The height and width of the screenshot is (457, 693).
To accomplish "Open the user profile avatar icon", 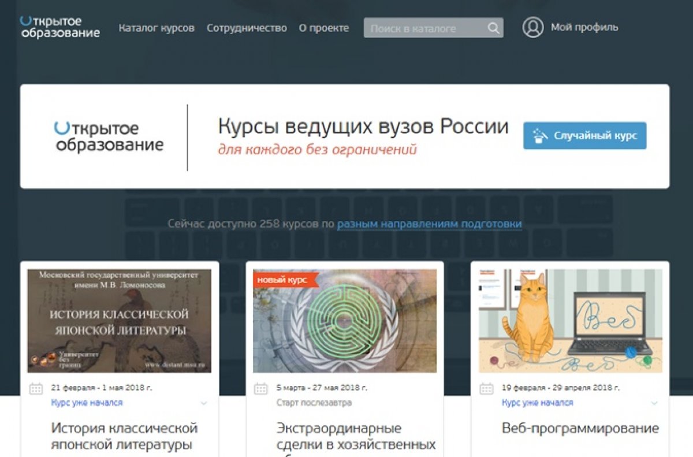I will tap(533, 27).
